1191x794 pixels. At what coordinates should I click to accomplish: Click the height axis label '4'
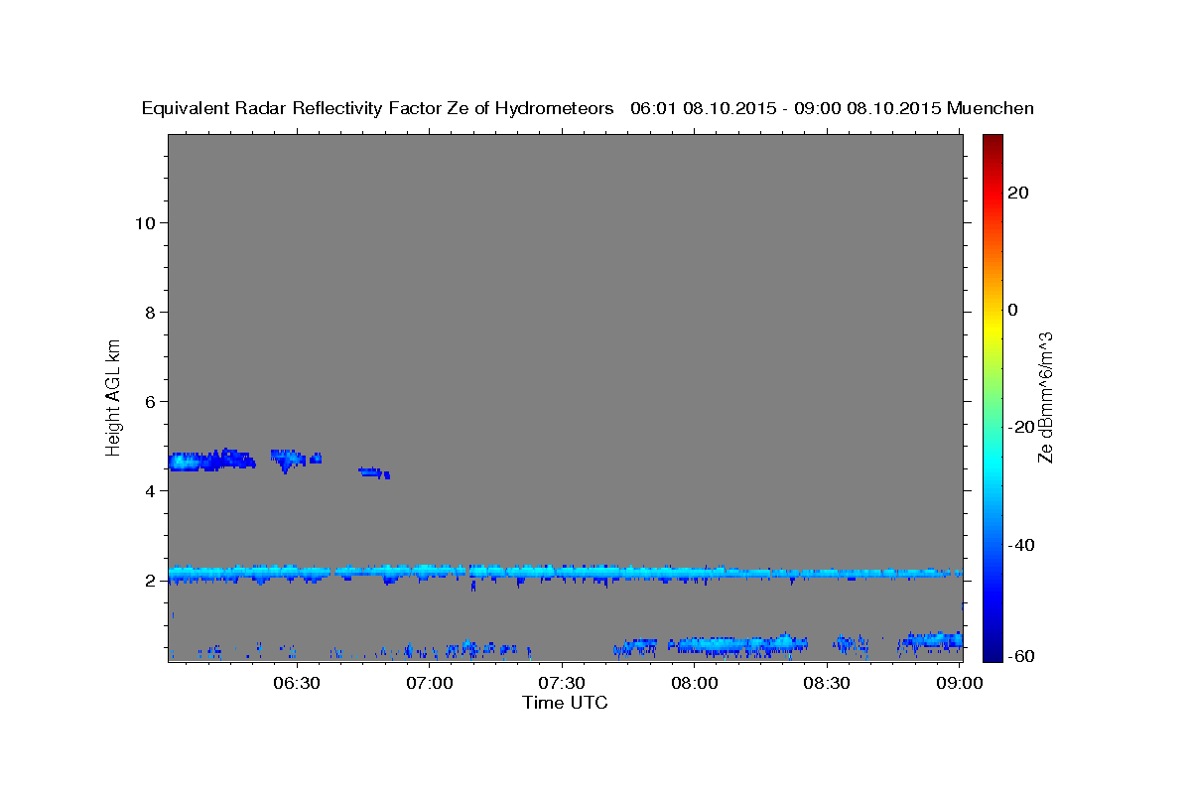pos(151,490)
